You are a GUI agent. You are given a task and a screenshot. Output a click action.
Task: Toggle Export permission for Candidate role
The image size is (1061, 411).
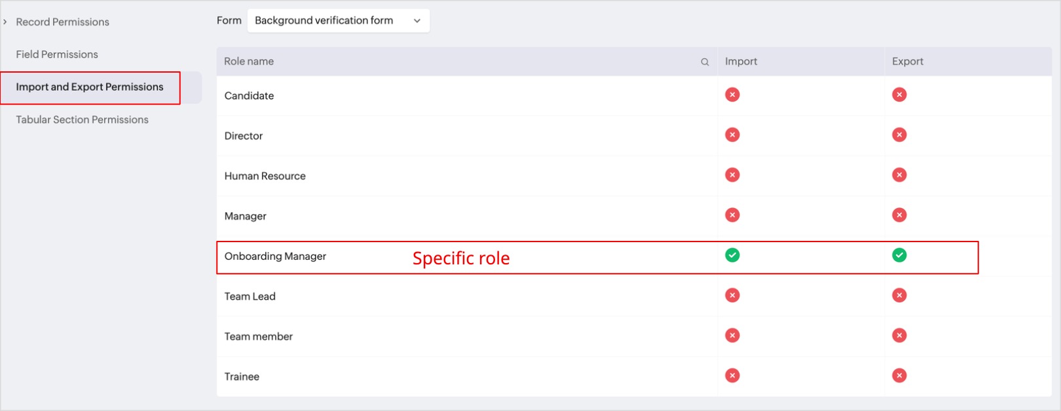click(899, 95)
